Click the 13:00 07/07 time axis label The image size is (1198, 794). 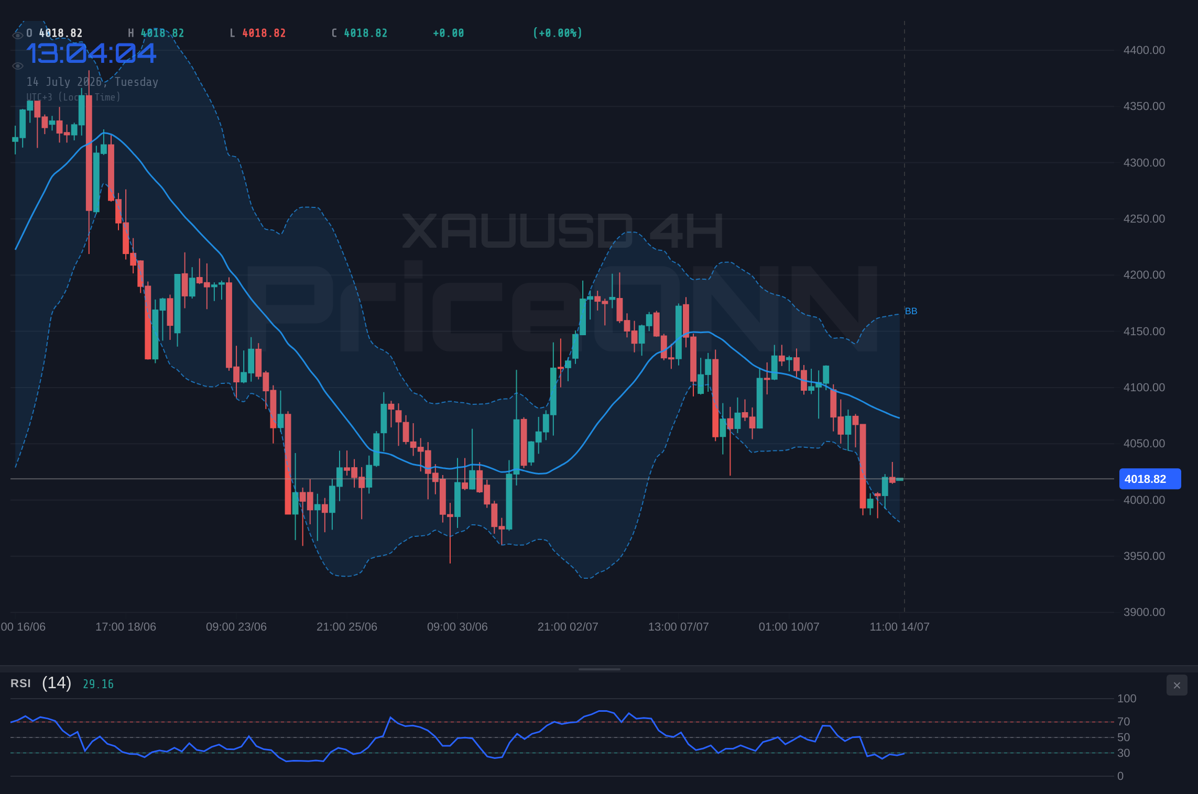click(679, 627)
